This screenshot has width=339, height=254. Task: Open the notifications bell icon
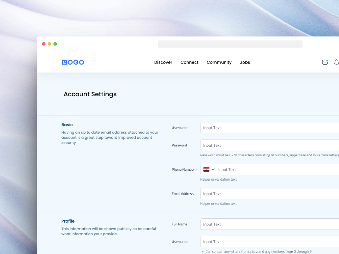[337, 62]
